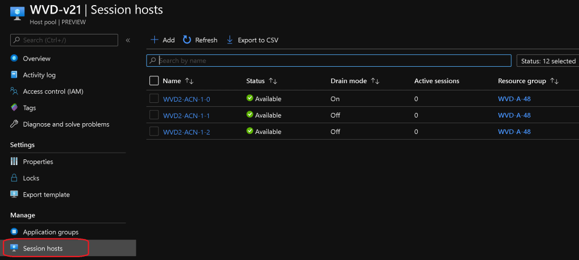Click the Add button label
Screen dimensions: 579x260
point(168,40)
